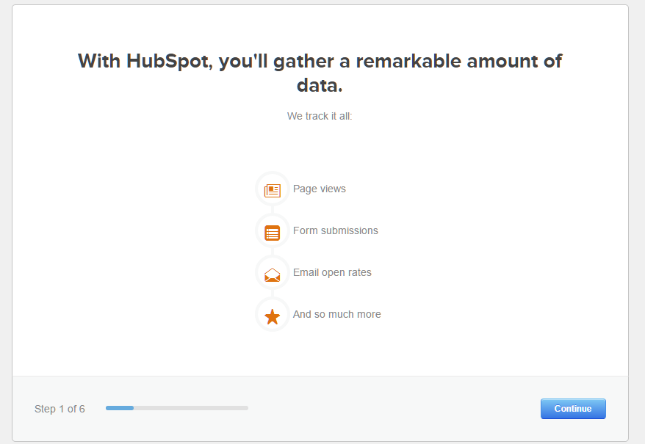Click the blue filled part of progress bar
645x444 pixels.
[x=120, y=408]
